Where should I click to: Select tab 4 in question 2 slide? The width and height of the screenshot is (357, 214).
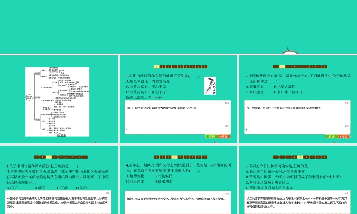click(294, 67)
